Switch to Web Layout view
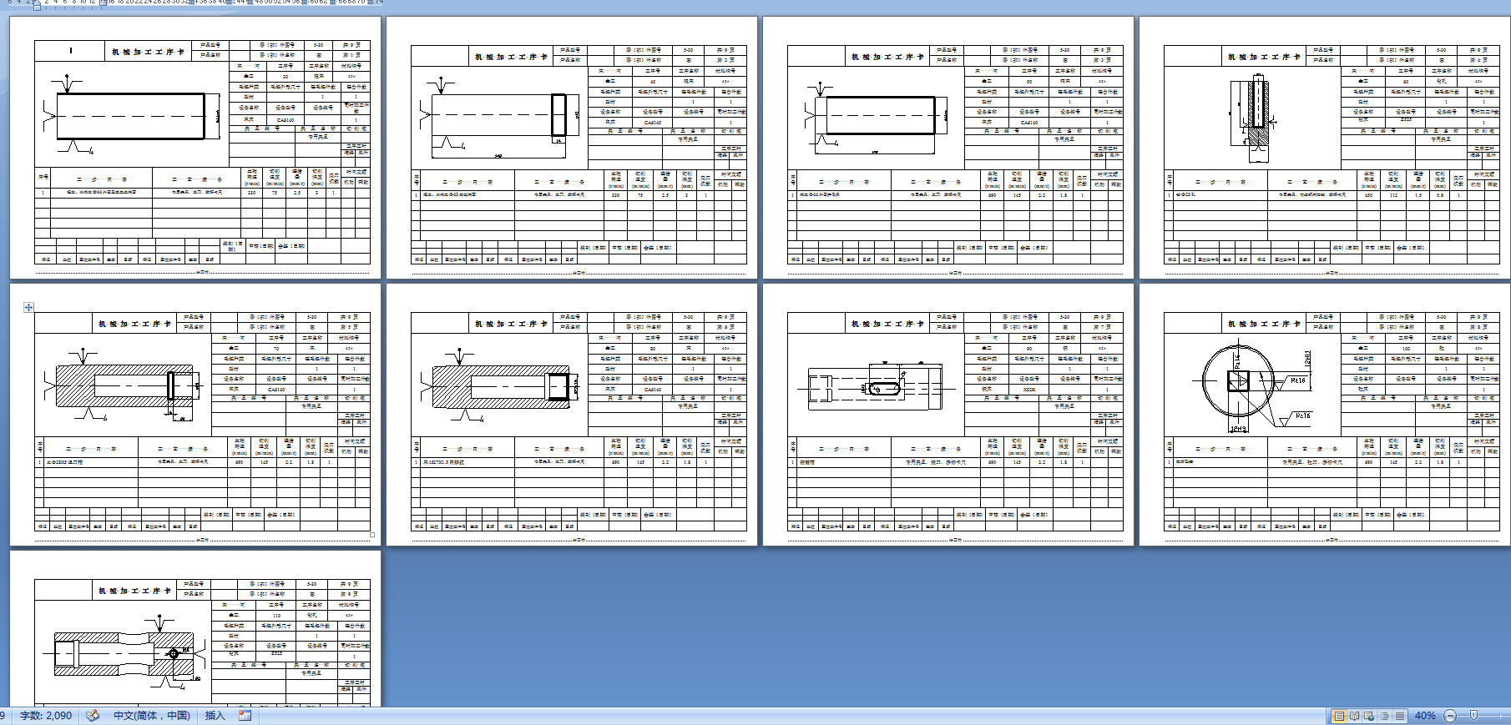 [1370, 716]
